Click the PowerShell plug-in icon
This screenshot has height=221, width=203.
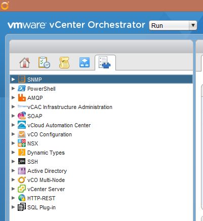coord(22,89)
